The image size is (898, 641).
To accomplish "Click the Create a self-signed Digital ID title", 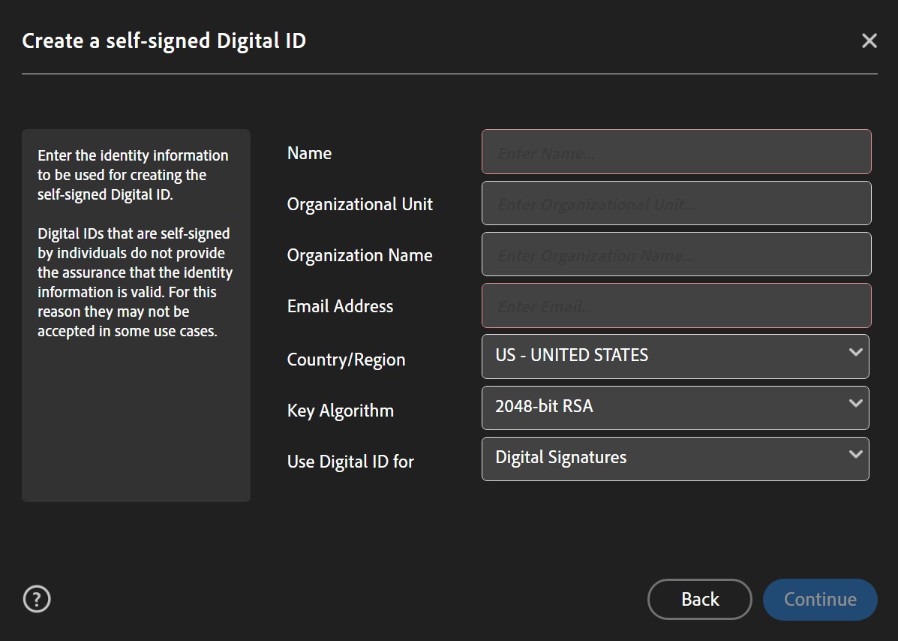I will (x=164, y=41).
